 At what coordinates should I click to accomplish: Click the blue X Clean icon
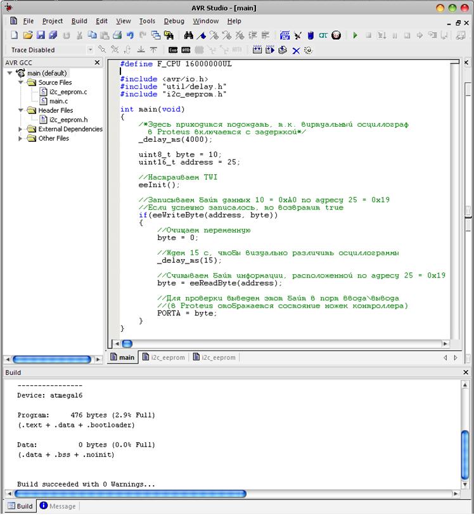pyautogui.click(x=296, y=50)
